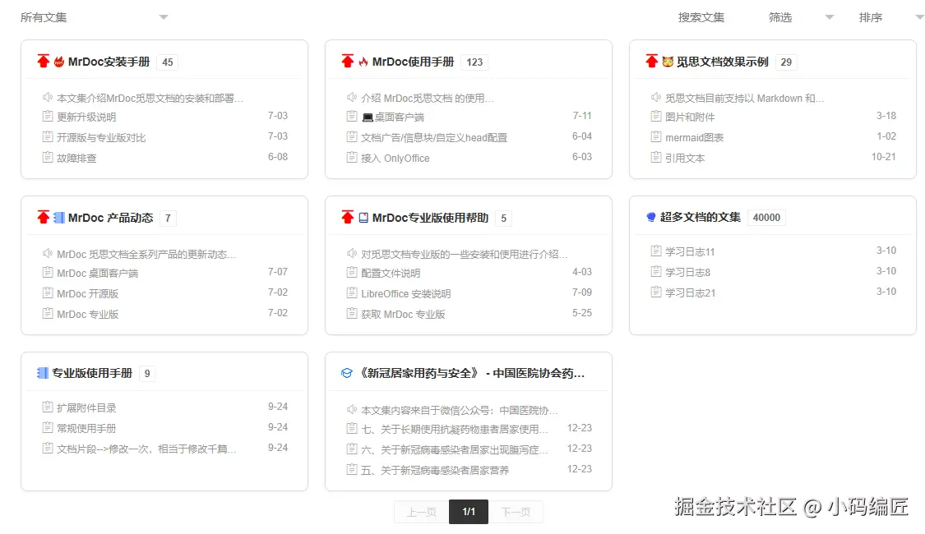Click owl icon beside 觅思文档效果示例
925x534 pixels.
click(668, 62)
